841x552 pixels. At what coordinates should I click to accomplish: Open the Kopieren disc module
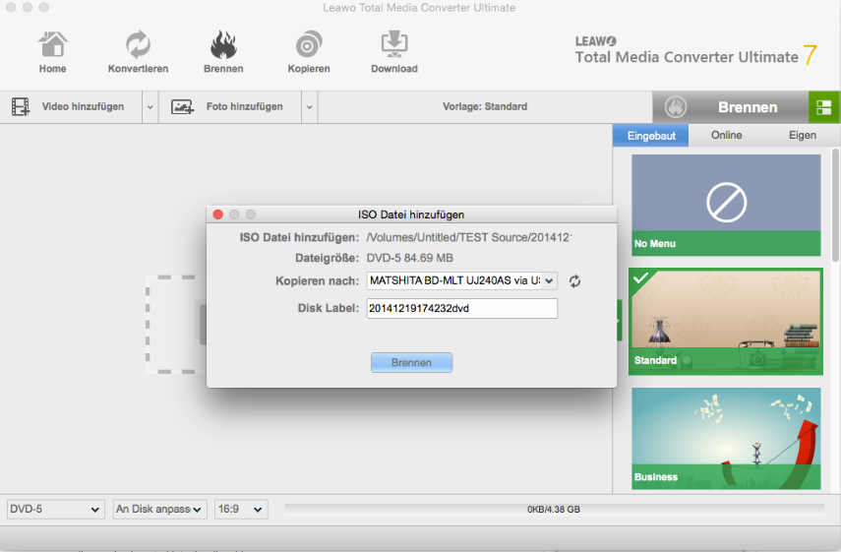click(309, 52)
